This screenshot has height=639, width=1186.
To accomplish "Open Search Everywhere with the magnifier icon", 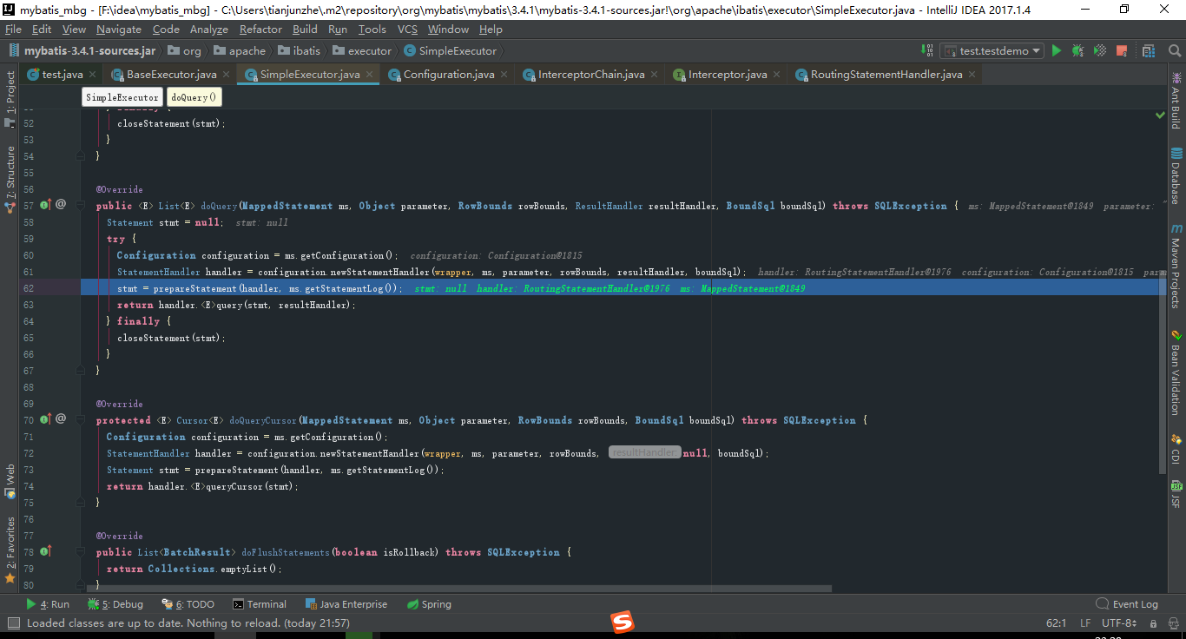I will tap(1175, 50).
